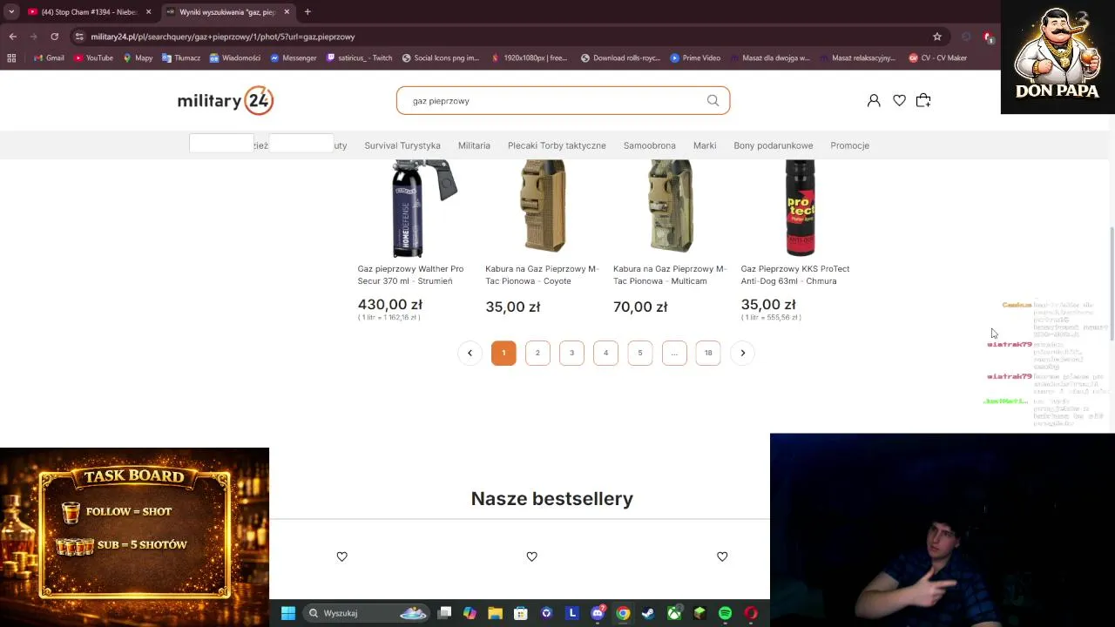Click the search magnifier icon in search box
The height and width of the screenshot is (627, 1115).
[x=713, y=100]
